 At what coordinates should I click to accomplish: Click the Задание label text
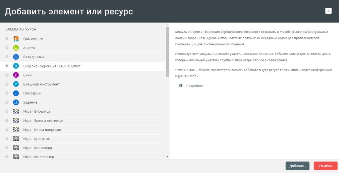[30, 102]
